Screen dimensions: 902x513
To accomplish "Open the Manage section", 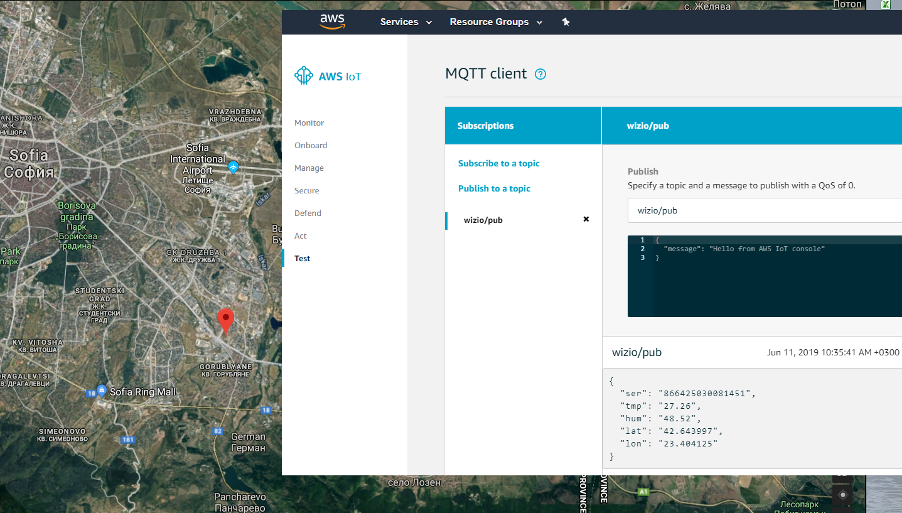I will click(x=309, y=168).
